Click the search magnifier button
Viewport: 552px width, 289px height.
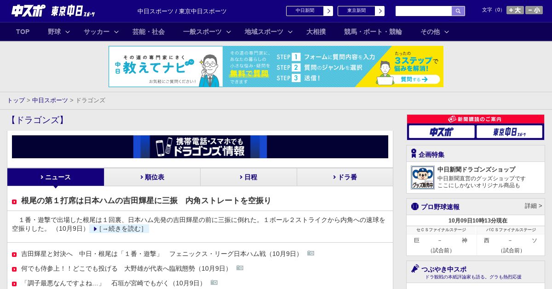coord(458,11)
